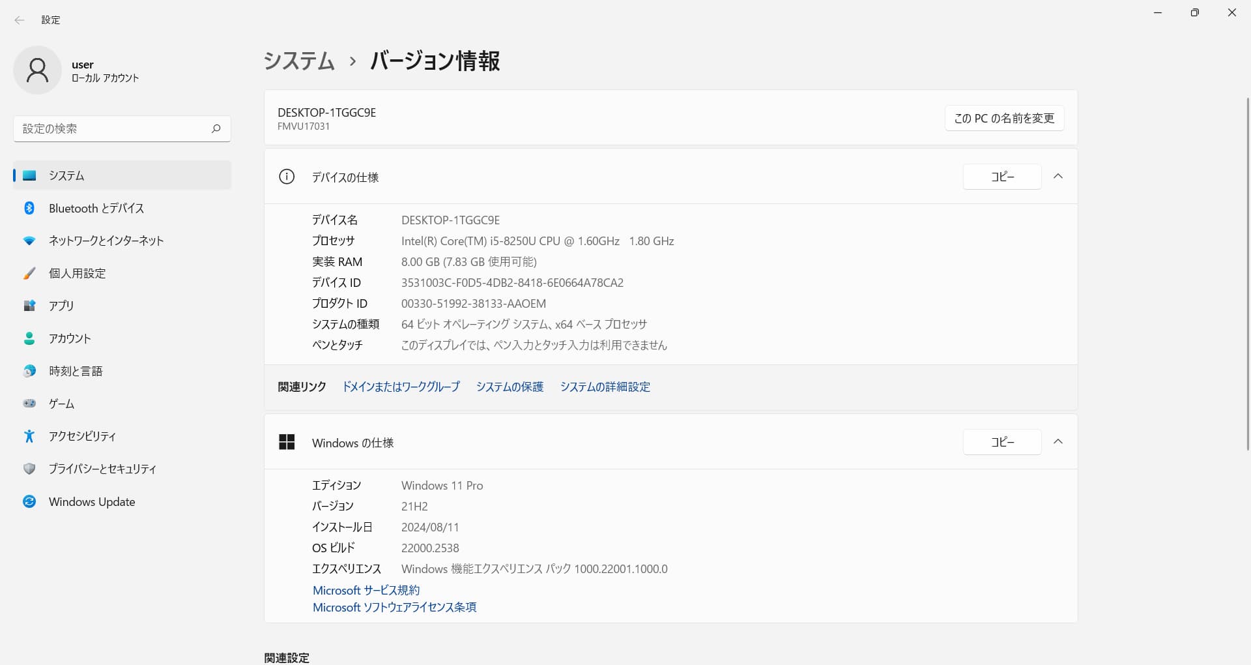Screen dimensions: 1251x665
Task: Click the experience pack 1000.22001.1000.0 value
Action: [534, 569]
